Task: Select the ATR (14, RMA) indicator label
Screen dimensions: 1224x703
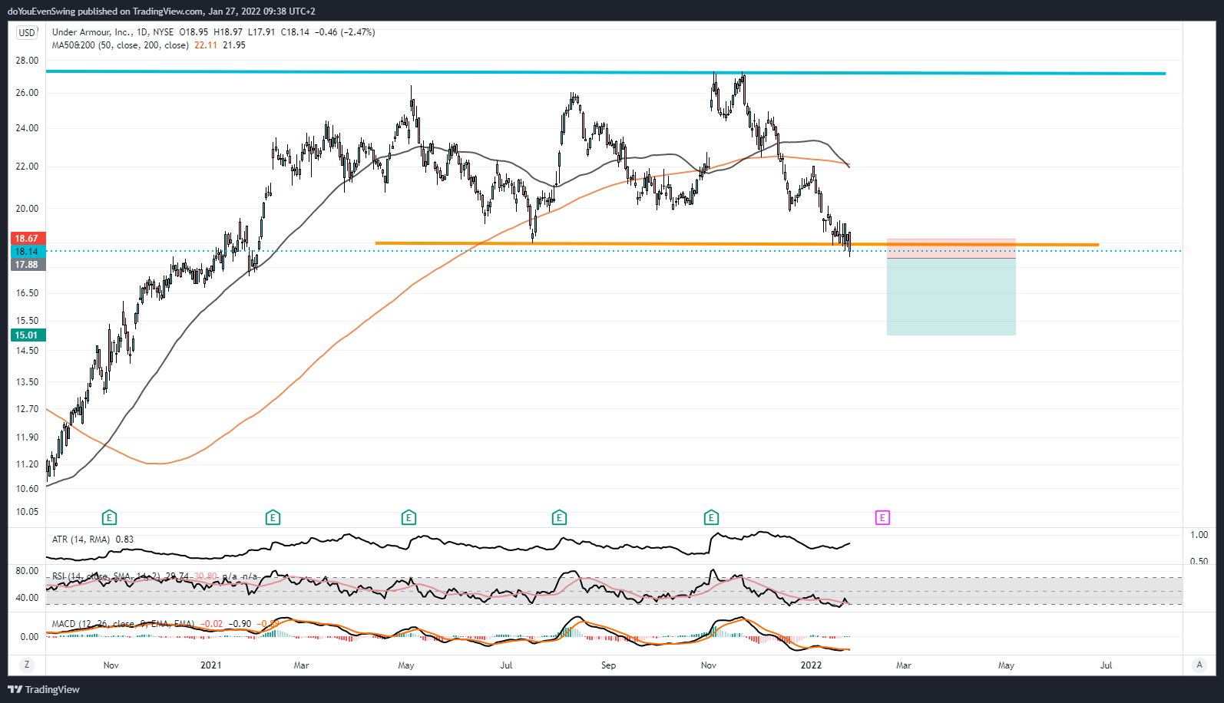Action: pos(81,540)
